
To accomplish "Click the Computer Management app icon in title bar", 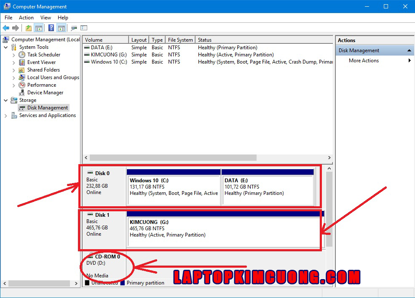I will coord(7,6).
